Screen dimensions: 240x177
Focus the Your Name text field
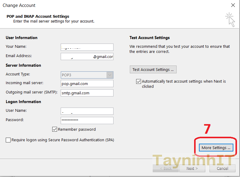pos(87,47)
